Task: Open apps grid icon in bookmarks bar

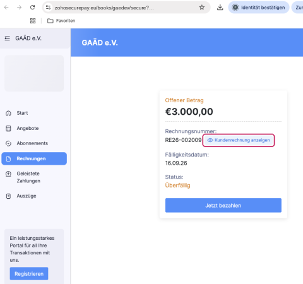Action: tap(33, 21)
